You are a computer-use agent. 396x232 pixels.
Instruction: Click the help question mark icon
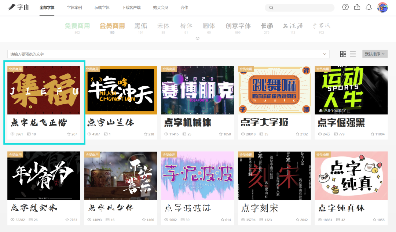[345, 7]
